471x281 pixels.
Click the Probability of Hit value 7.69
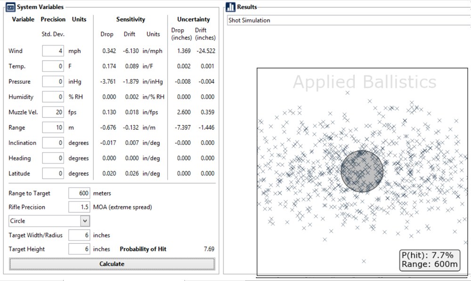pos(209,249)
